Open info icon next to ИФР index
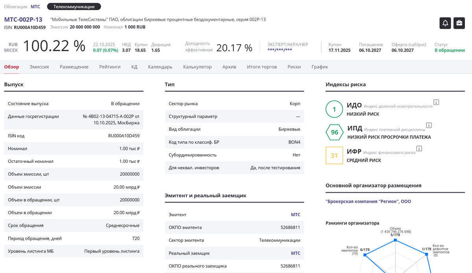Image resolution: width=472 pixels, height=273 pixels. point(419,148)
